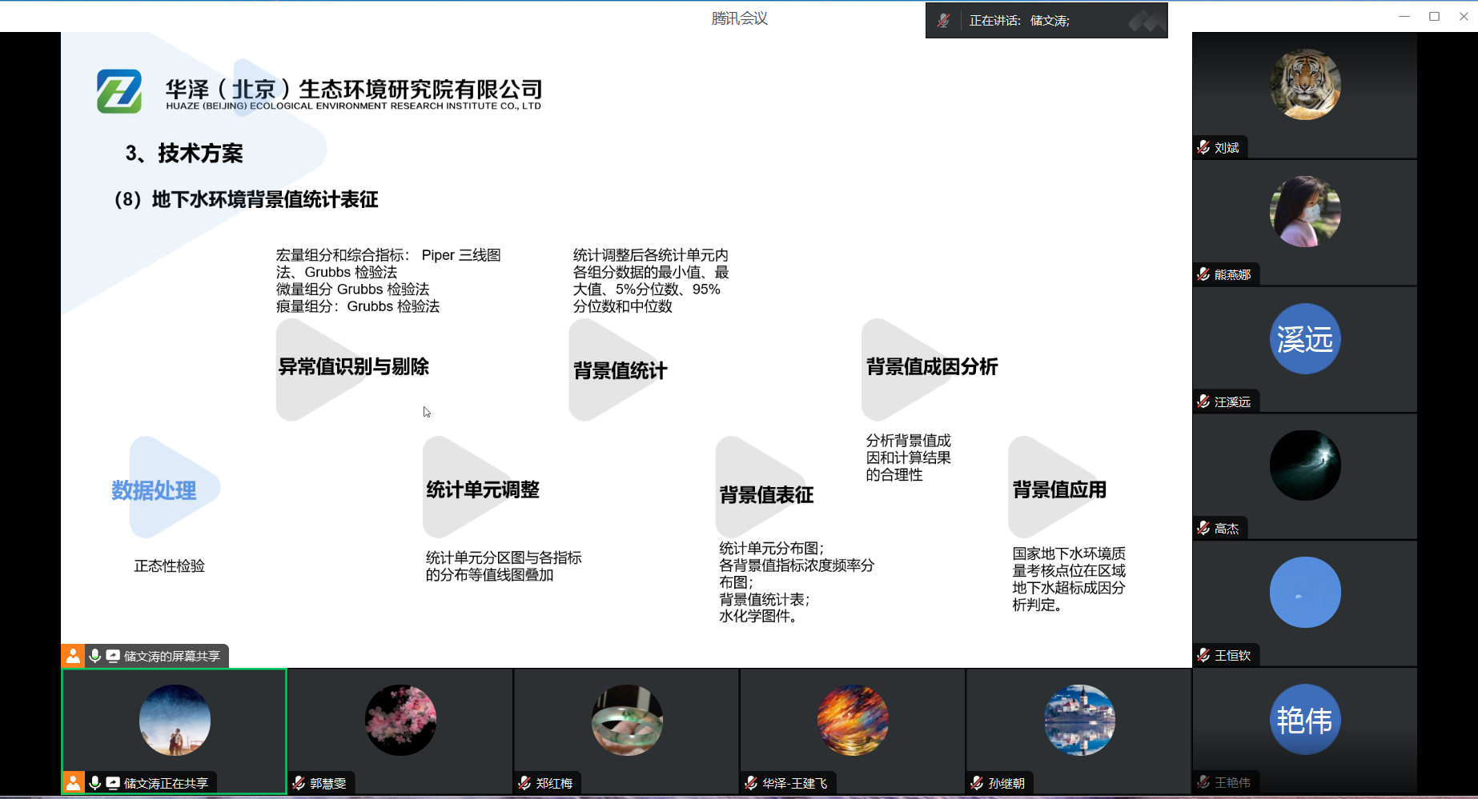Click the orange host icon on 储文涛的屏幕共享 label
Viewport: 1478px width, 799px height.
pos(73,656)
